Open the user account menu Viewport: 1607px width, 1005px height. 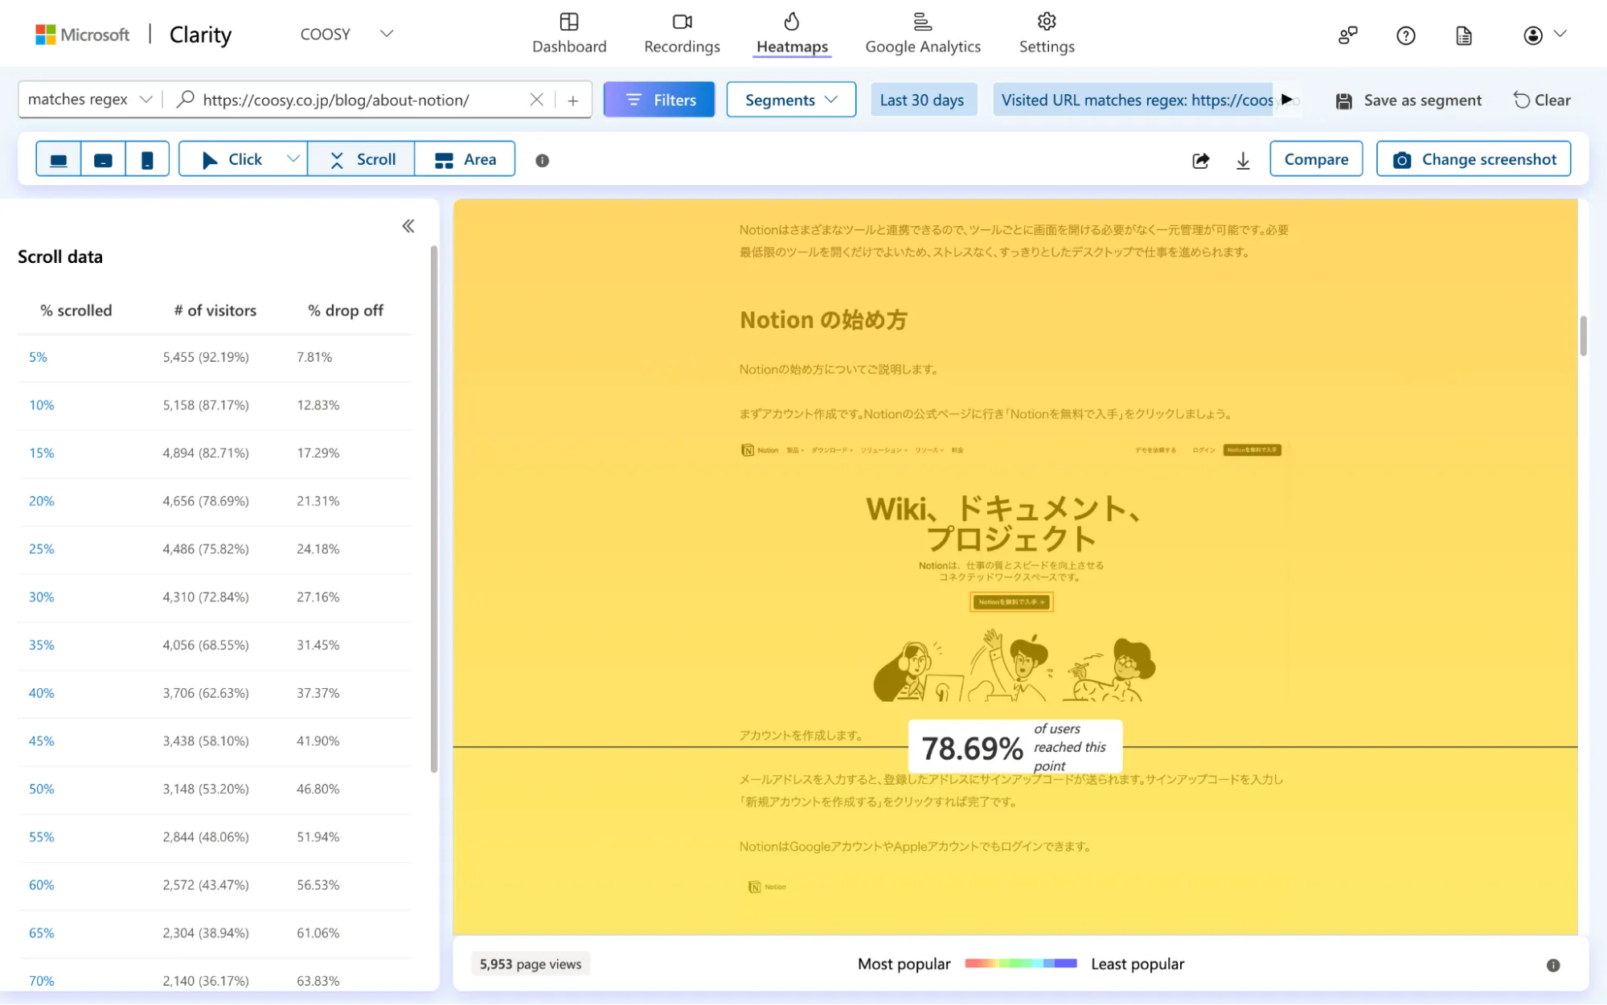tap(1544, 35)
